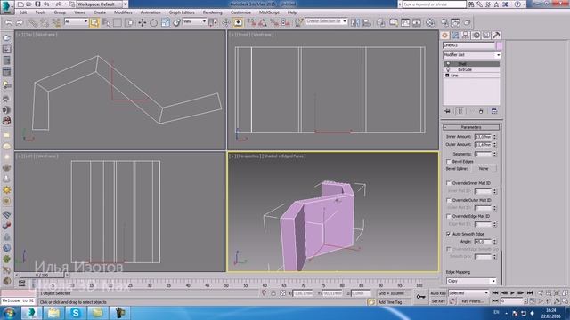Viewport: 570px width, 320px height.
Task: Switch to the Display command panel
Action: (486, 36)
